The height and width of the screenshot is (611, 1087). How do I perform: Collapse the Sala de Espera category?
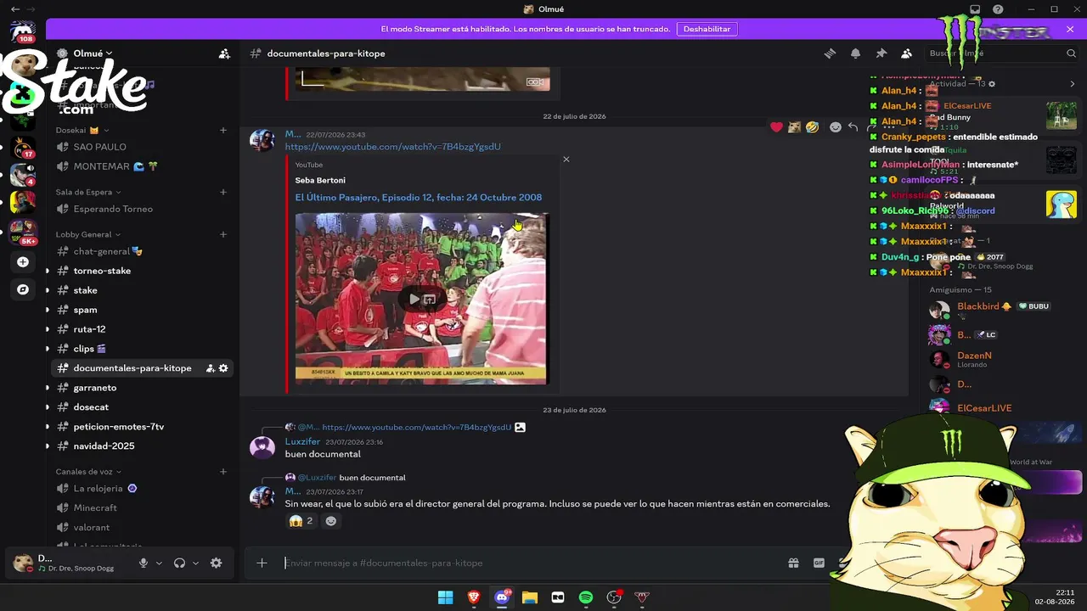click(x=88, y=193)
